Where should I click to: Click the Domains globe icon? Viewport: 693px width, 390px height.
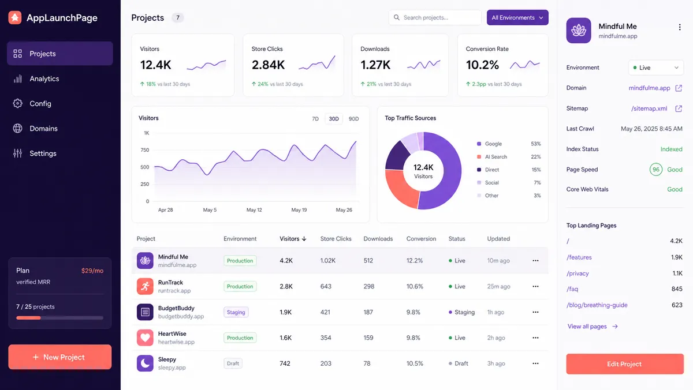pos(18,128)
